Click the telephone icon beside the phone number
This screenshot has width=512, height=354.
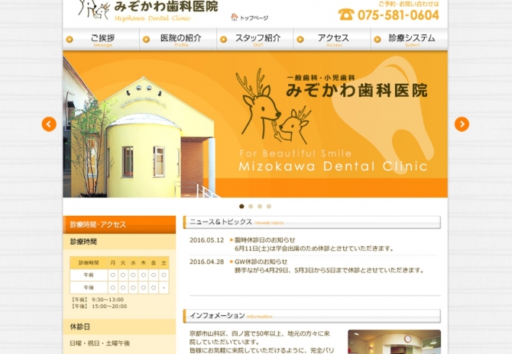(346, 14)
